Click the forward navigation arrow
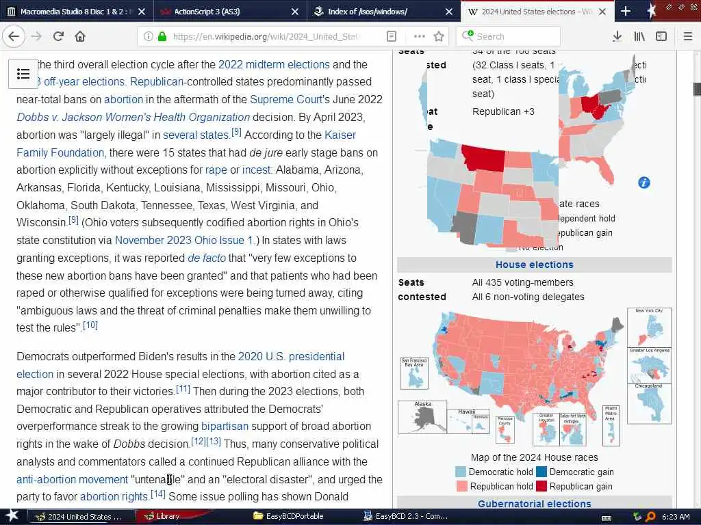Screen dimensions: 701x525 pos(37,36)
